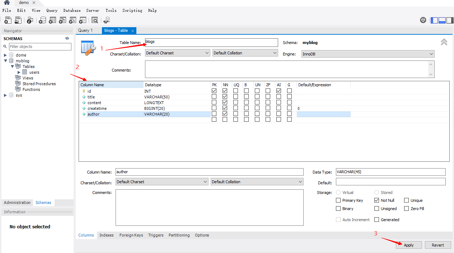This screenshot has height=253, width=454.
Task: Click the Filter objects search field
Action: (40, 47)
